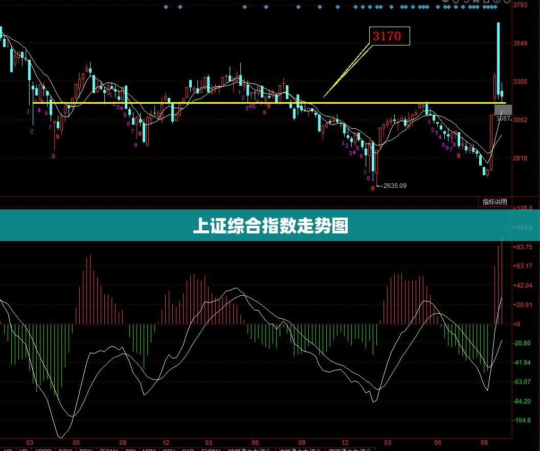This screenshot has height=451, width=540.
Task: Click the 3062 price axis value
Action: (x=520, y=120)
